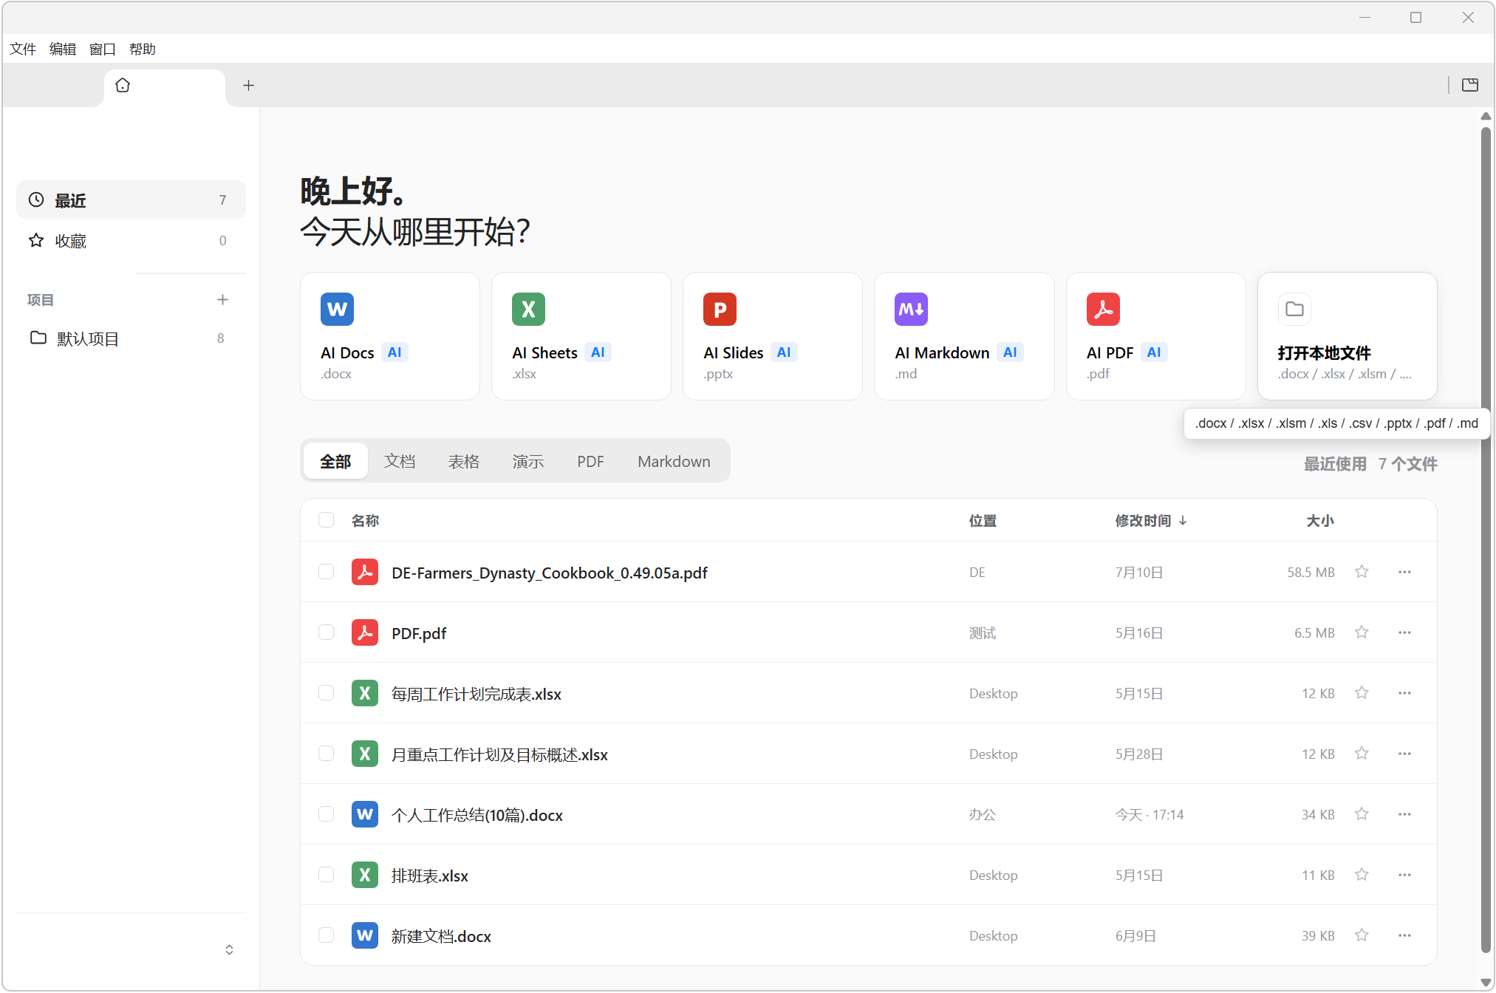Viewport: 1496px width, 993px height.
Task: Open the AI PDF icon card
Action: click(x=1103, y=309)
